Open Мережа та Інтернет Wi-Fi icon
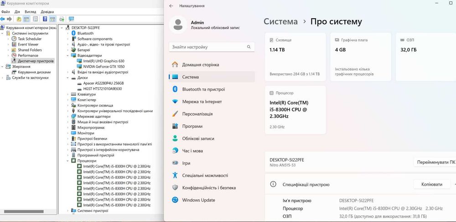 (175, 102)
